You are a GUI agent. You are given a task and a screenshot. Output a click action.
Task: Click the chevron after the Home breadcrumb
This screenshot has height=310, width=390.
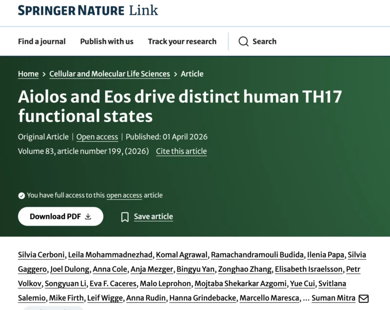coord(44,74)
